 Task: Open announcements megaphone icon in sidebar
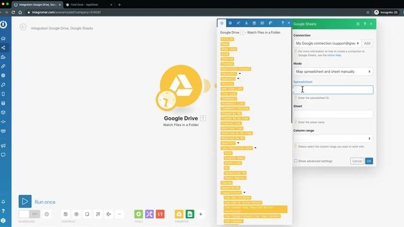coord(3,146)
